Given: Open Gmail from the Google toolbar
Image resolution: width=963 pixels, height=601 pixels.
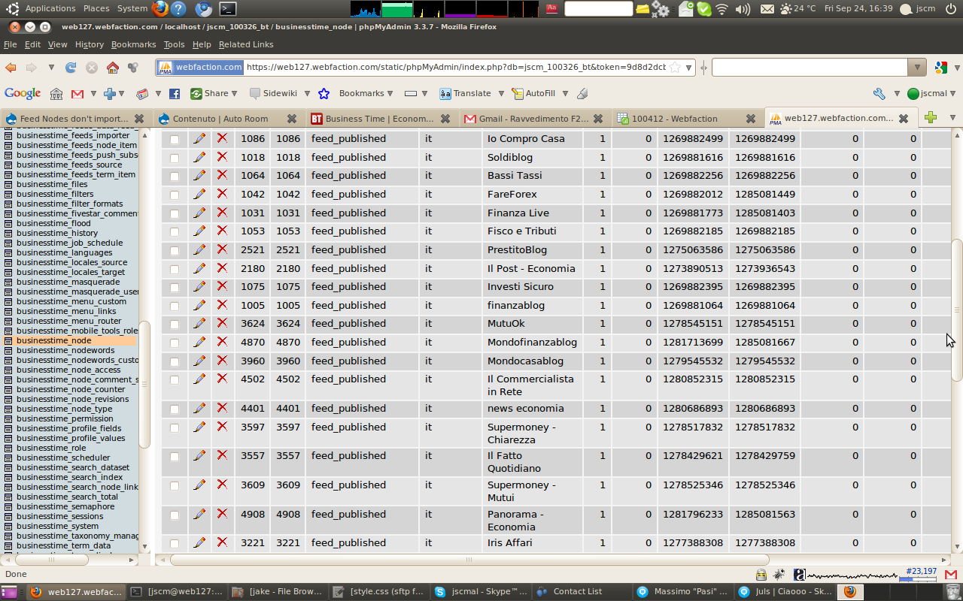Looking at the screenshot, I should tap(78, 92).
